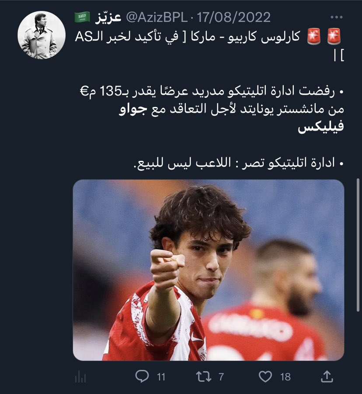Click the like count 18
The image size is (362, 394).
click(x=285, y=377)
